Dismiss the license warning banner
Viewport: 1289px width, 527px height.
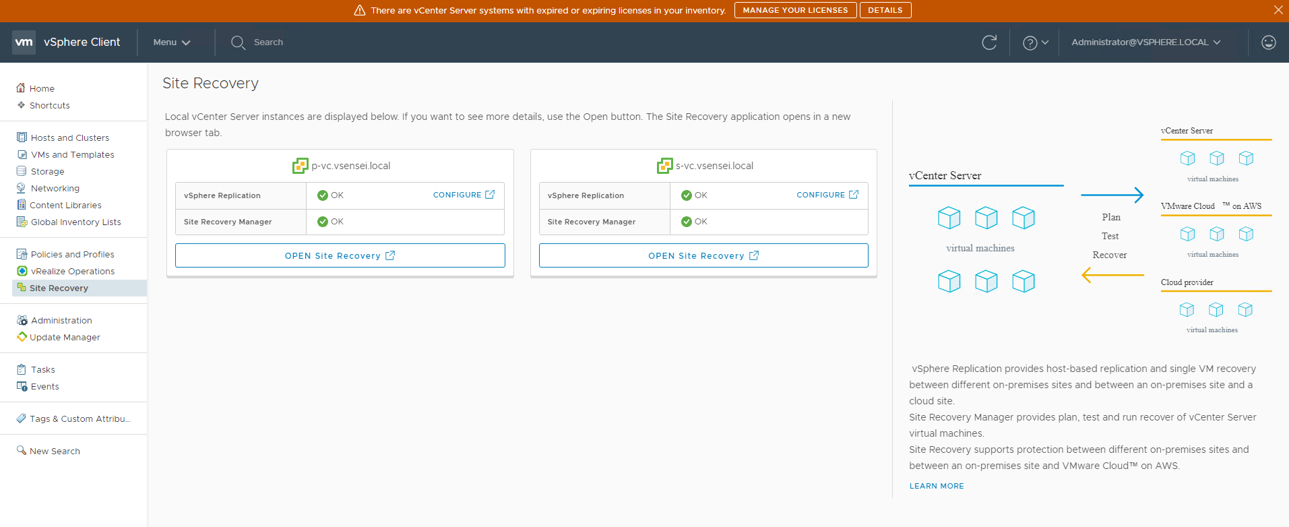point(1278,10)
